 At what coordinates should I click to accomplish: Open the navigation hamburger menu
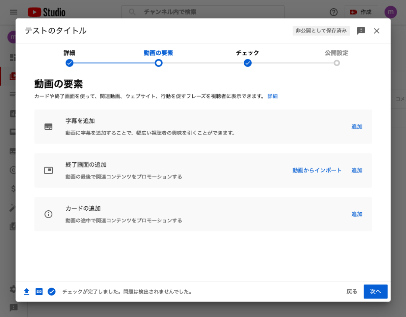tap(13, 12)
